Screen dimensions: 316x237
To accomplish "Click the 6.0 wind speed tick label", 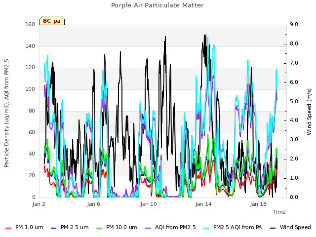I will pos(294,82).
